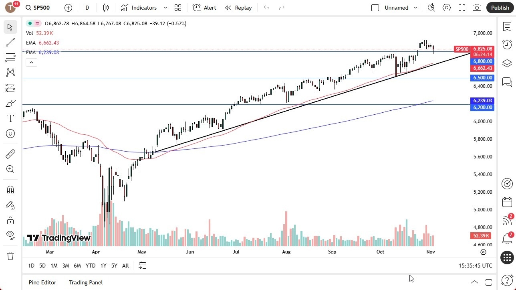Open chart settings via the gear icon

pos(446,7)
